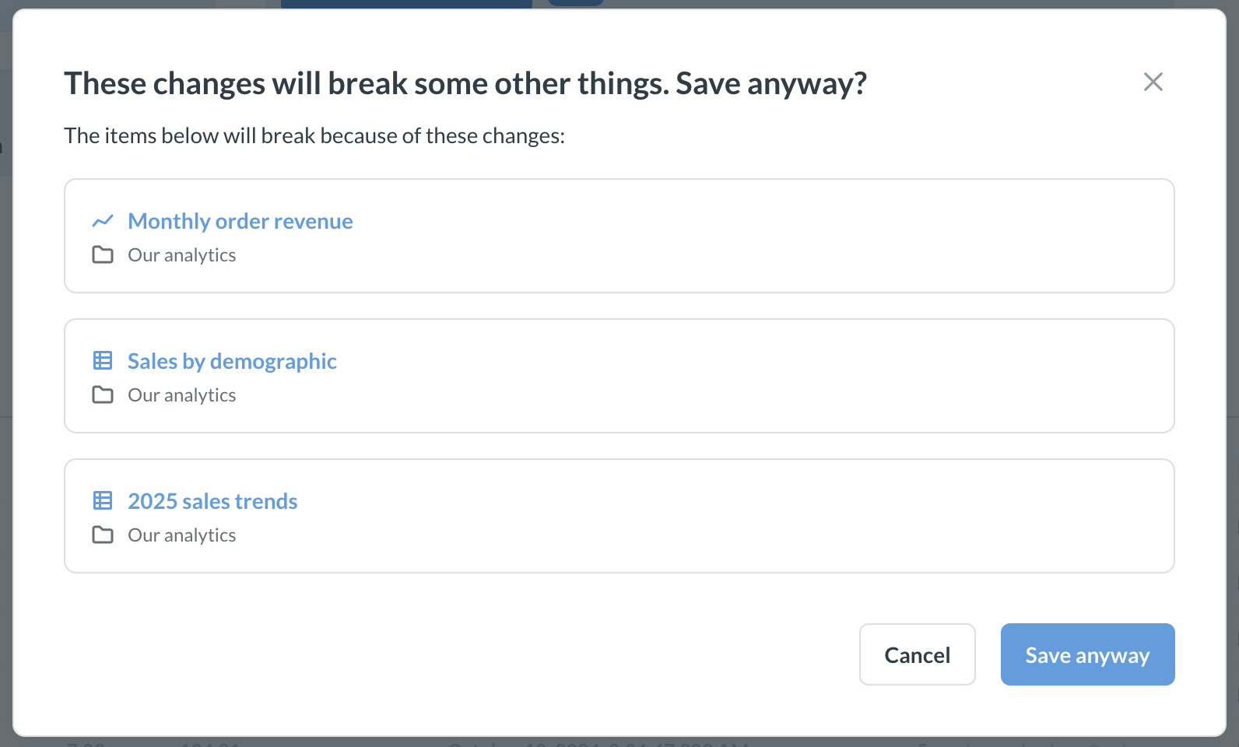Click the folder icon under Monthly order revenue

(x=103, y=254)
